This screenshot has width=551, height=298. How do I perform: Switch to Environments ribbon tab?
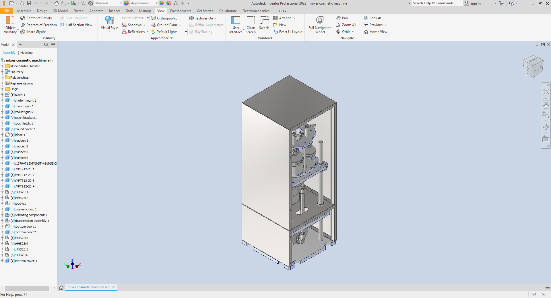click(x=181, y=11)
